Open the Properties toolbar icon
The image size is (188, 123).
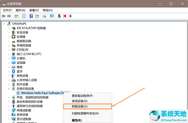click(24, 16)
